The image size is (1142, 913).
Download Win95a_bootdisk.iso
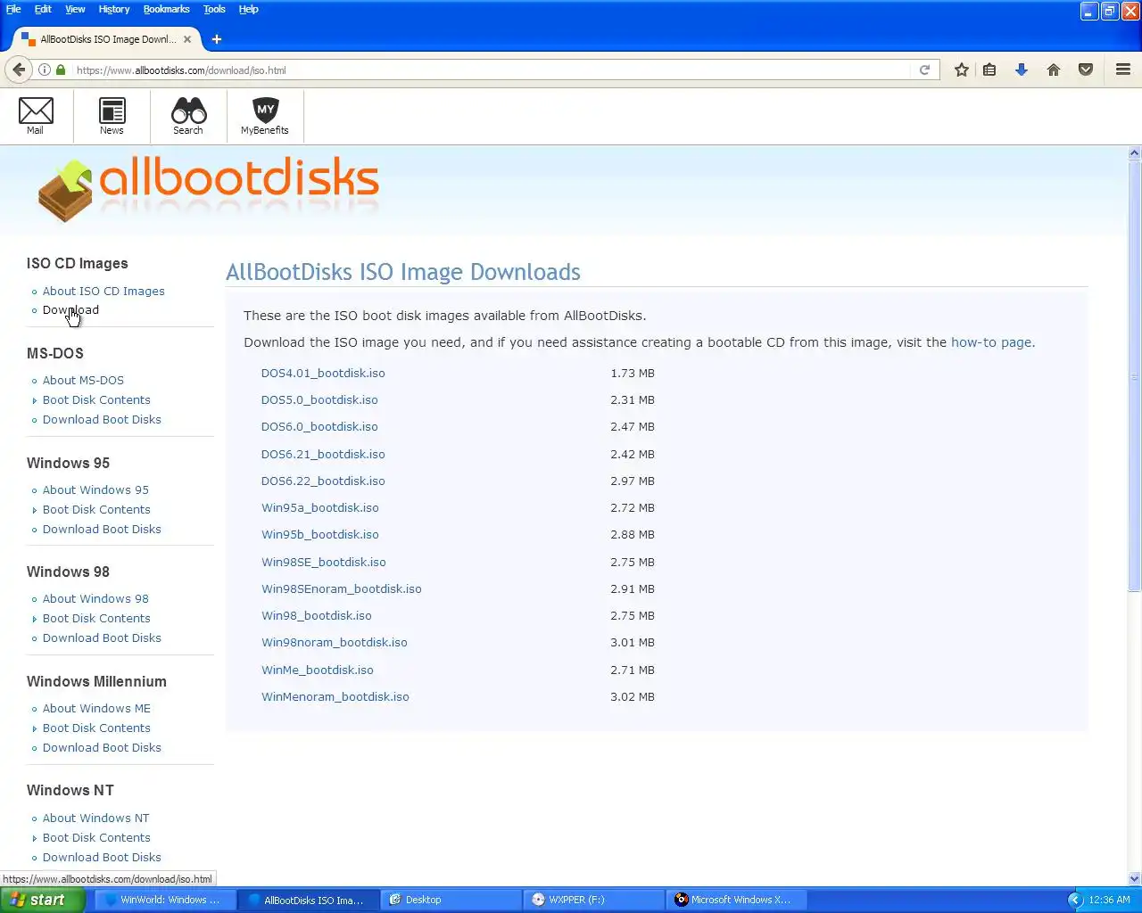[319, 507]
